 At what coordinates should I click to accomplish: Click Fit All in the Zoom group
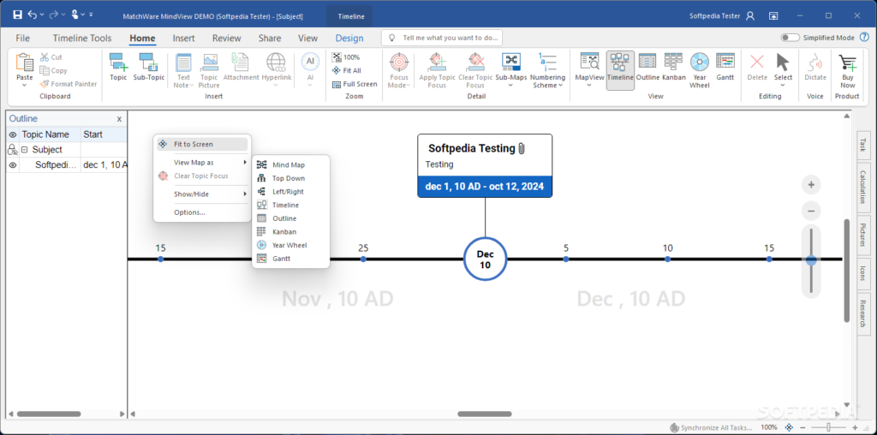tap(347, 70)
